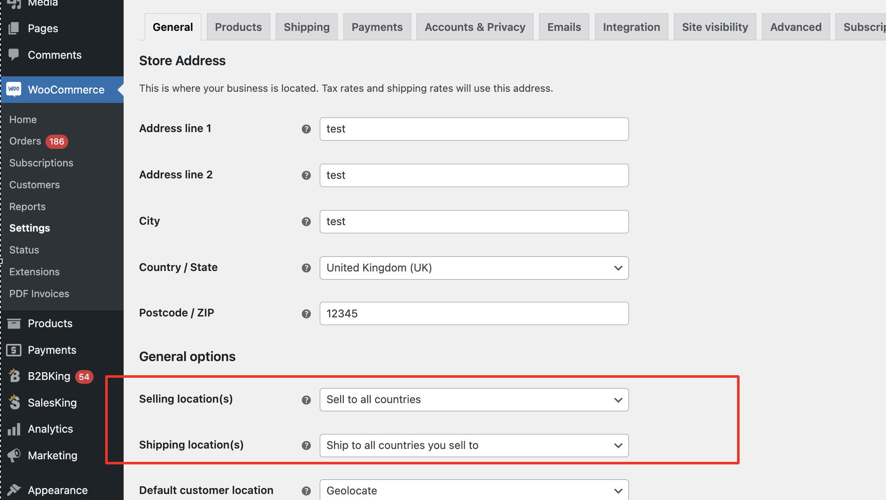Open the Reports submenu link
The height and width of the screenshot is (500, 886).
pyautogui.click(x=27, y=207)
